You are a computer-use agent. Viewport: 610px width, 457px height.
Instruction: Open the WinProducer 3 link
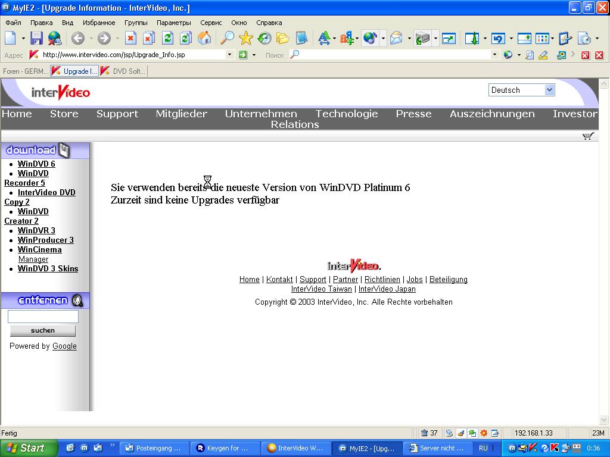coord(45,240)
